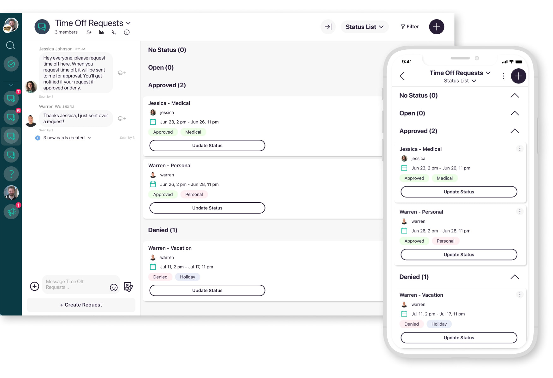Open emoji picker in message box

pos(114,287)
